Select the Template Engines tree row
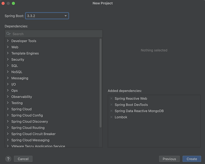 52,53
